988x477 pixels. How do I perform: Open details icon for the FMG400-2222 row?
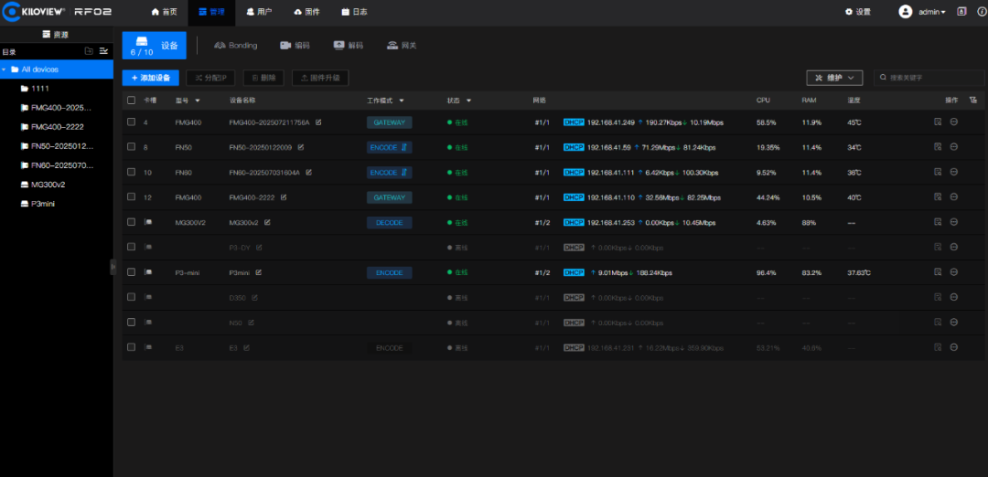938,197
